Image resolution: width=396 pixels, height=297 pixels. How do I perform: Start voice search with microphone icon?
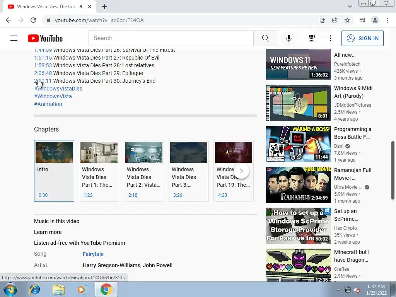[x=288, y=38]
